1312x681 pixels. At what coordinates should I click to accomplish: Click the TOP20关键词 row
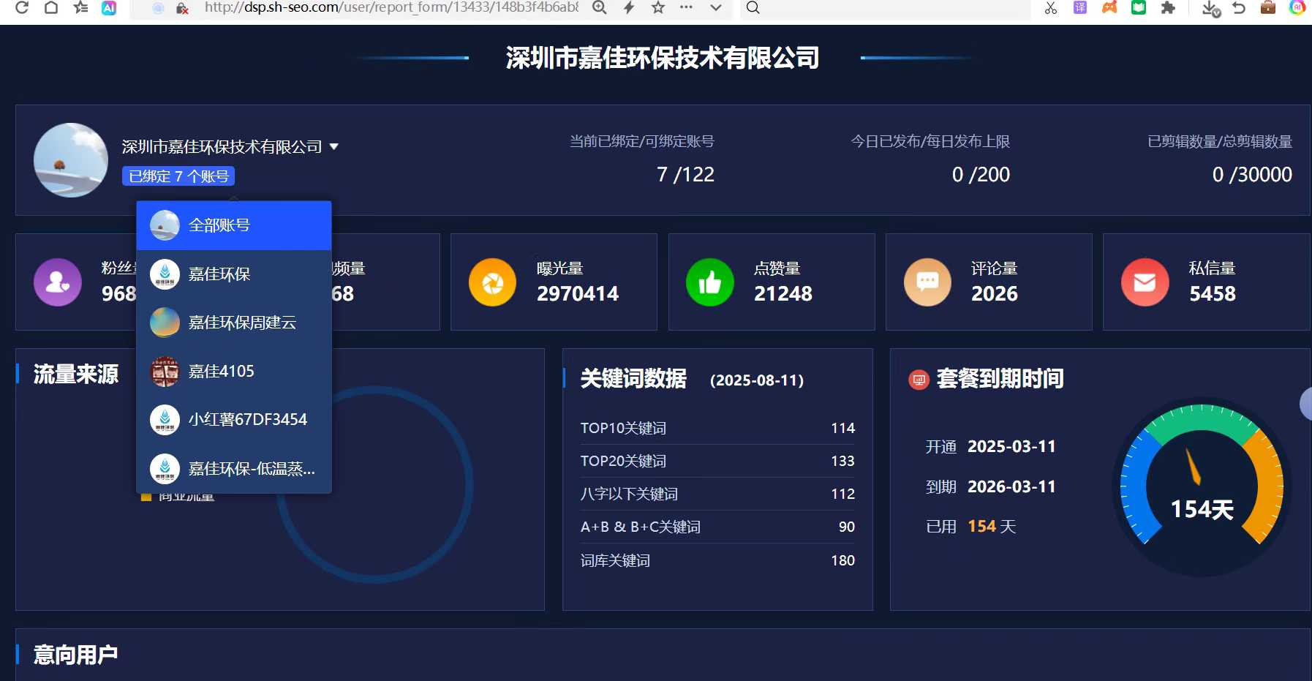coord(717,462)
